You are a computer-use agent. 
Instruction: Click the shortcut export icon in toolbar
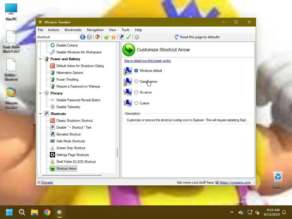point(121,37)
